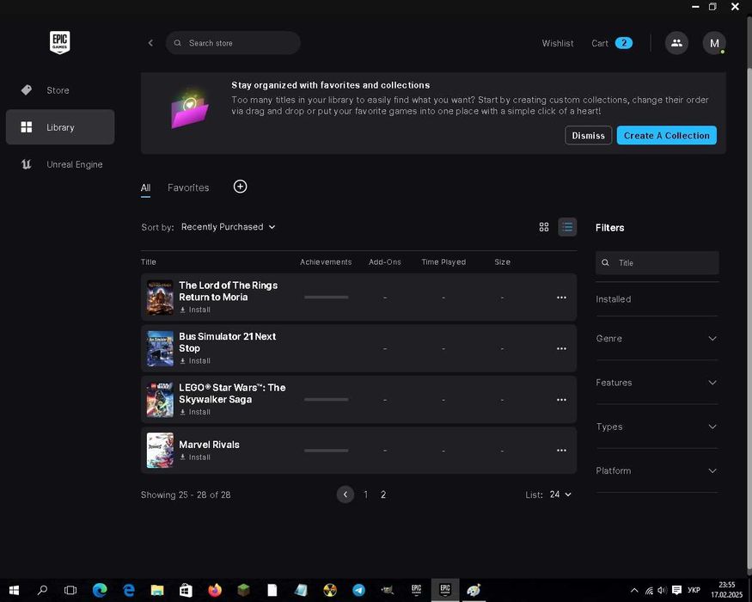Expand the Features filter

657,383
